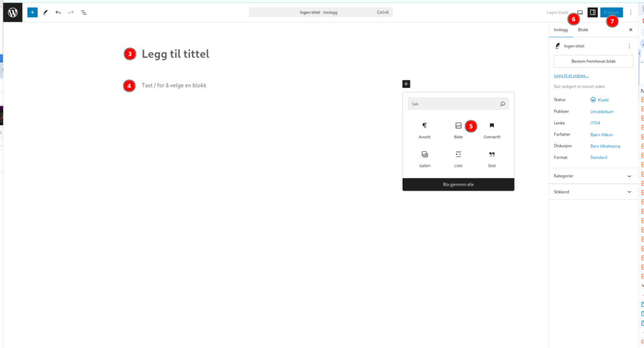
Task: Open the document overview list icon
Action: 84,12
